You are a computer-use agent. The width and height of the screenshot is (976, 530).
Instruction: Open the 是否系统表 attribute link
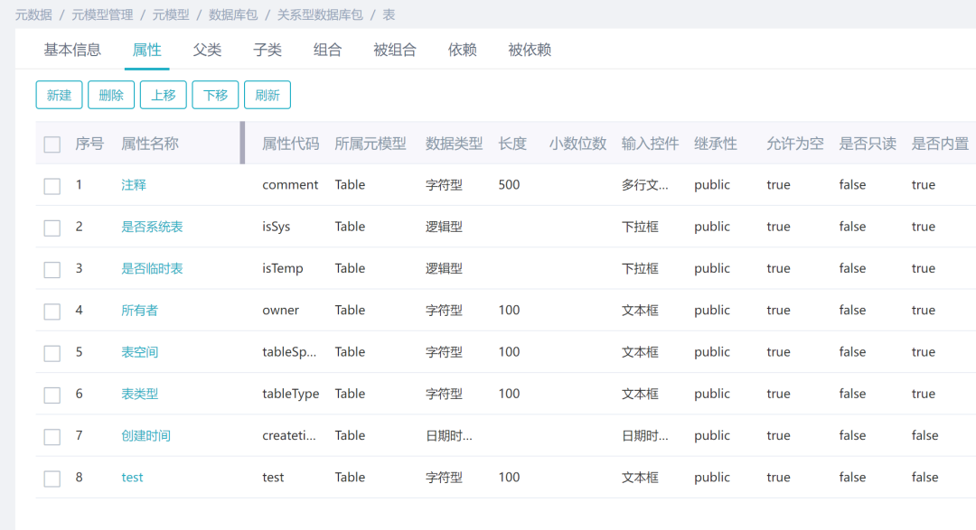click(x=152, y=227)
